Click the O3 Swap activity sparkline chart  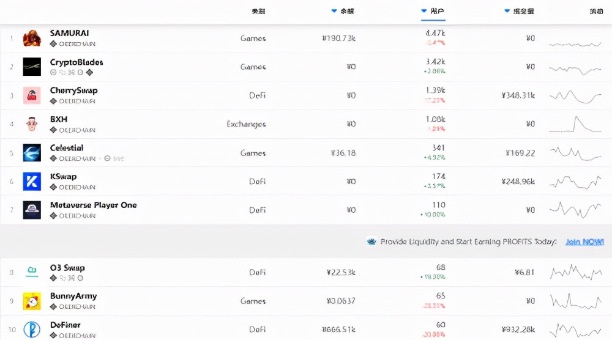click(575, 272)
